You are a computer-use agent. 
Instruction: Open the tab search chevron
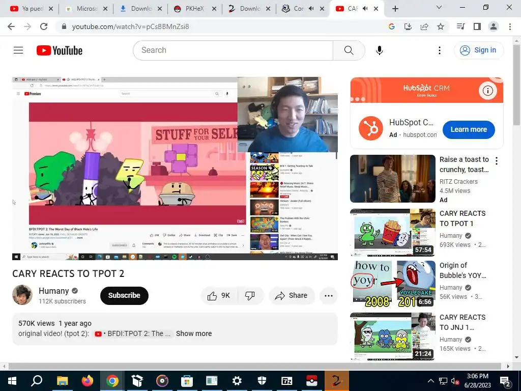439,7
